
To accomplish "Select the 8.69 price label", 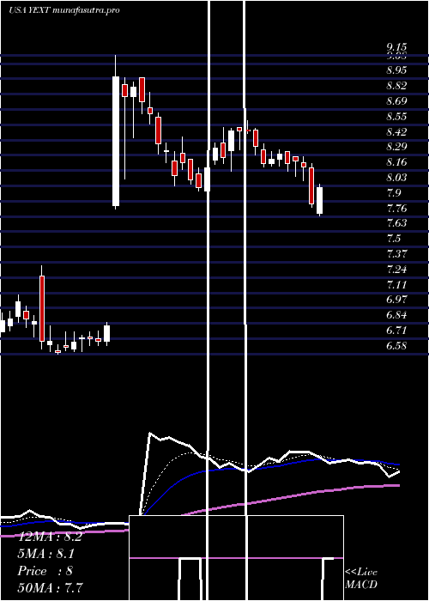I will 396,100.
